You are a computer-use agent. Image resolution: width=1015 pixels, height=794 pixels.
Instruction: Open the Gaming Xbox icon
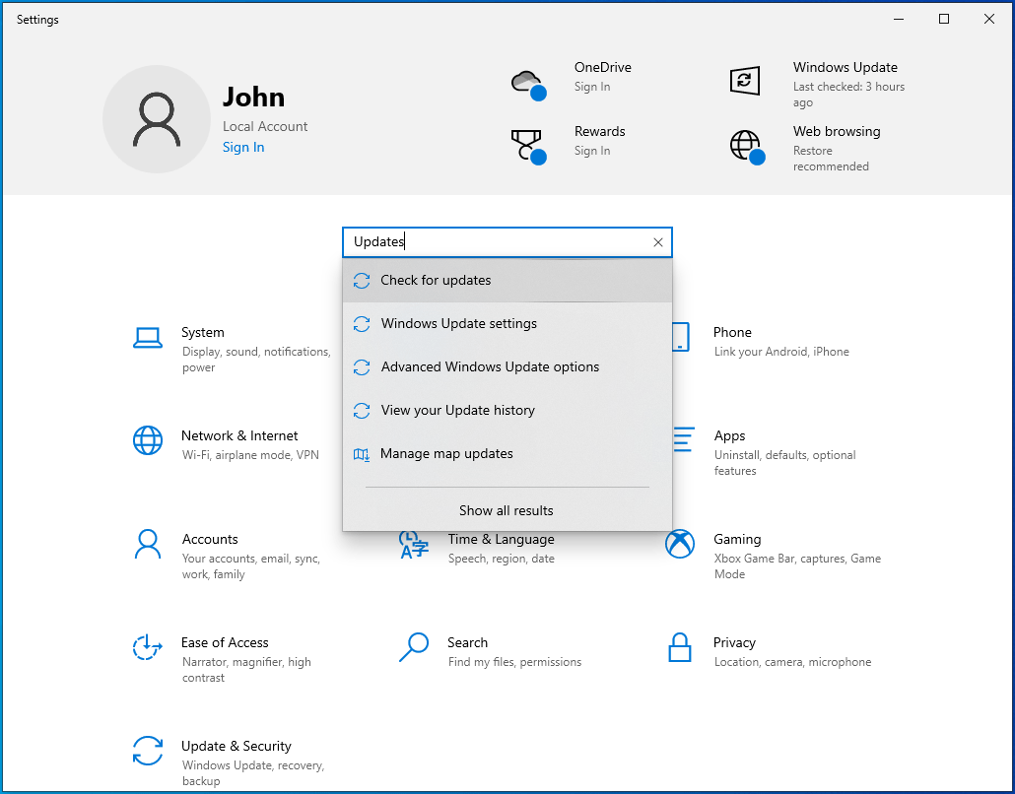680,544
